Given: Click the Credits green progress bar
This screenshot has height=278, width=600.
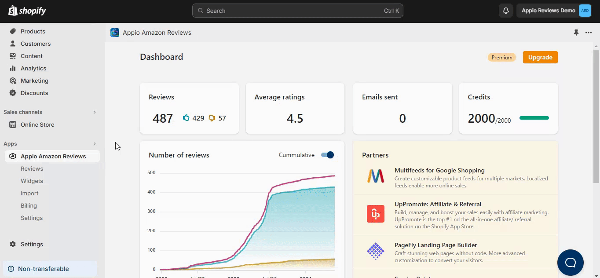Looking at the screenshot, I should (x=534, y=118).
